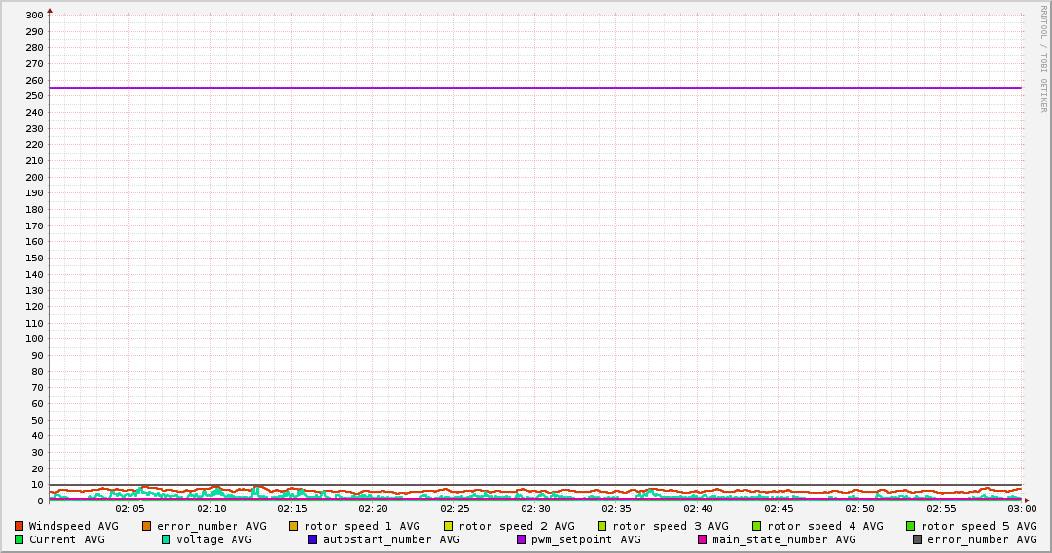Click the 30 value on the y-axis
Image resolution: width=1052 pixels, height=553 pixels.
38,453
